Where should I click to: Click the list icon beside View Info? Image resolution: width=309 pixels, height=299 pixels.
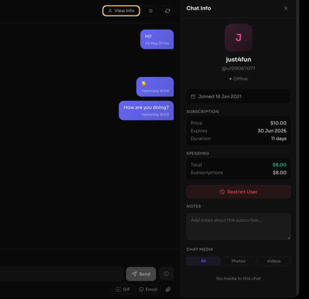pyautogui.click(x=150, y=11)
